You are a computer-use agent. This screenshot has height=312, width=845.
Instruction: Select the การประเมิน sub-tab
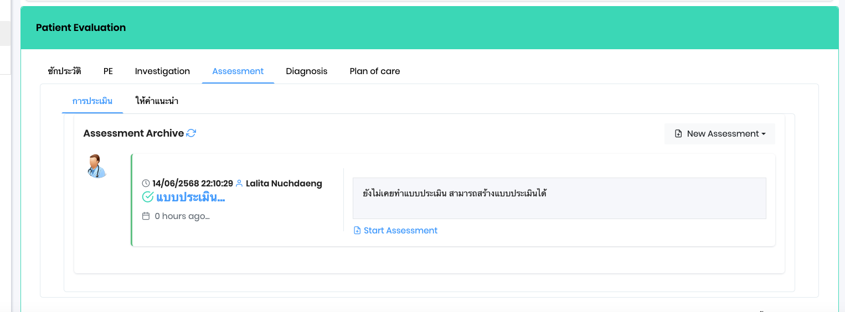pyautogui.click(x=92, y=101)
